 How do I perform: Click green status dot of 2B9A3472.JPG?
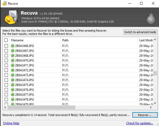click(x=13, y=70)
